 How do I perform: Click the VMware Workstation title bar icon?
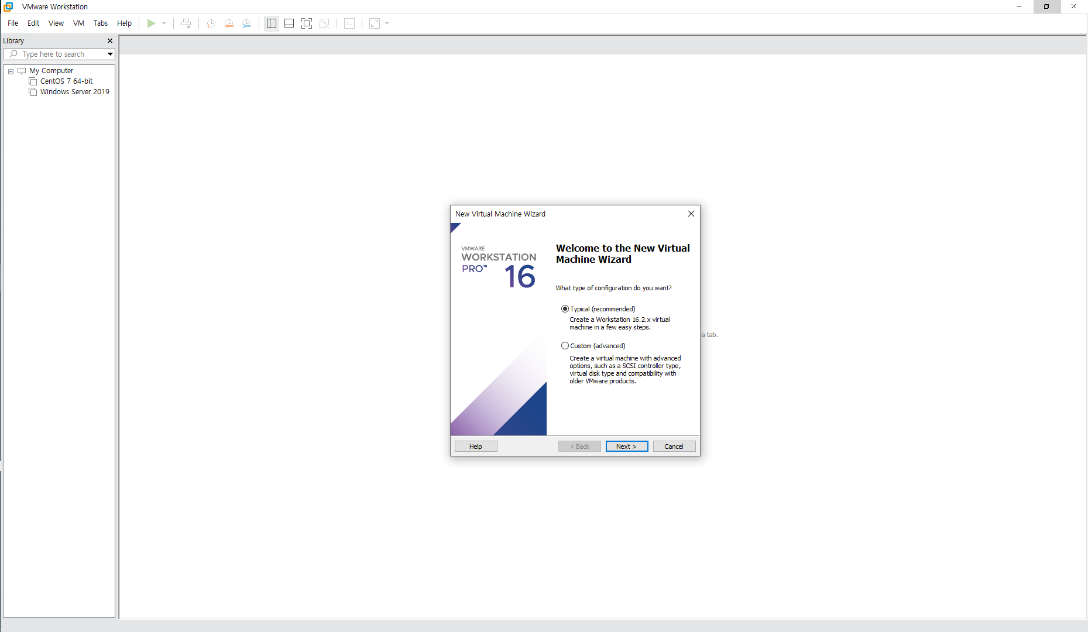[8, 6]
